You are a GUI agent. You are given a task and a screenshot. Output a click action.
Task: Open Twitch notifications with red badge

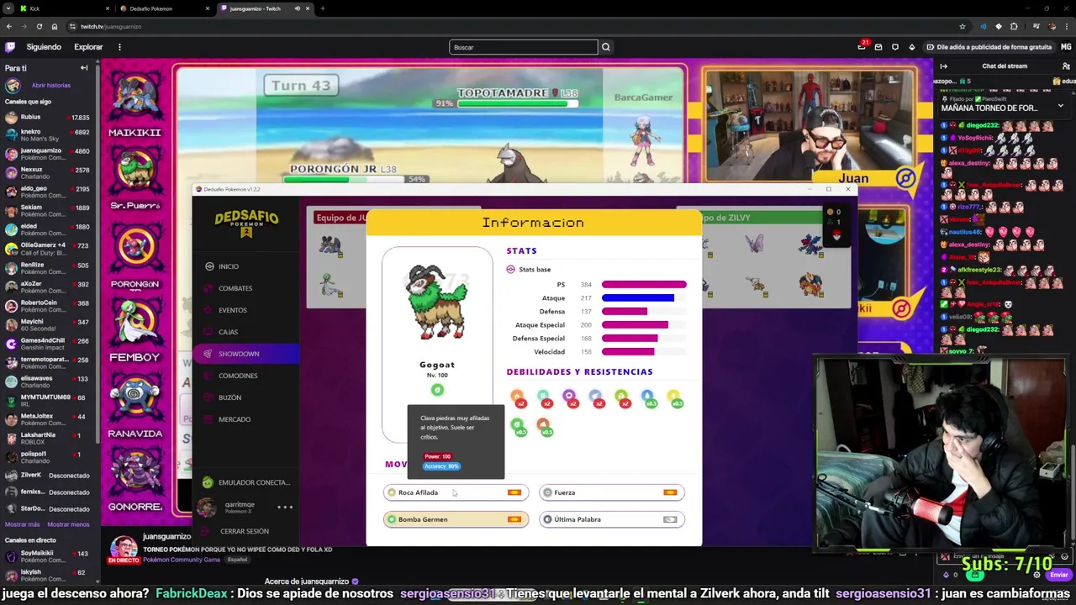pos(862,46)
